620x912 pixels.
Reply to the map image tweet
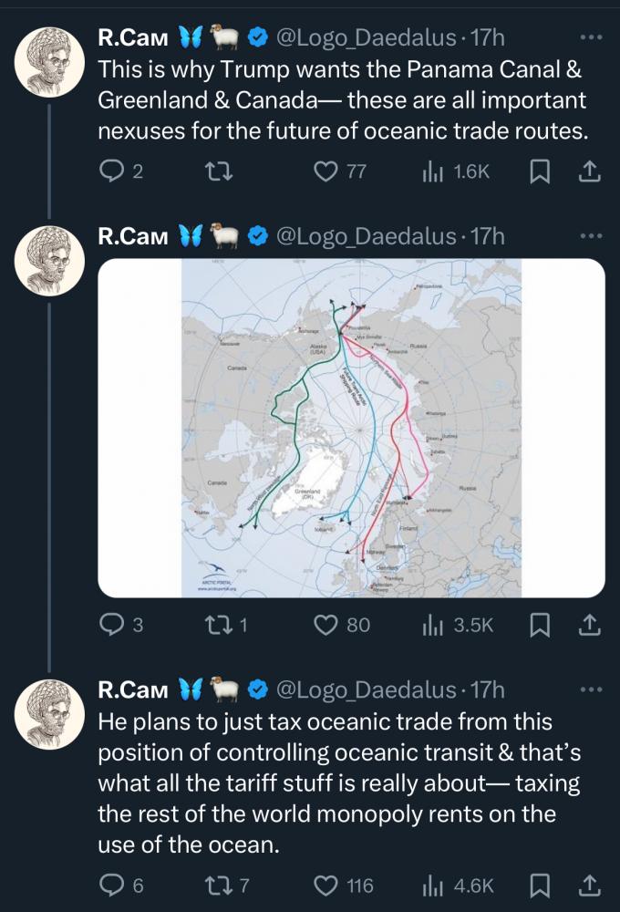(111, 625)
